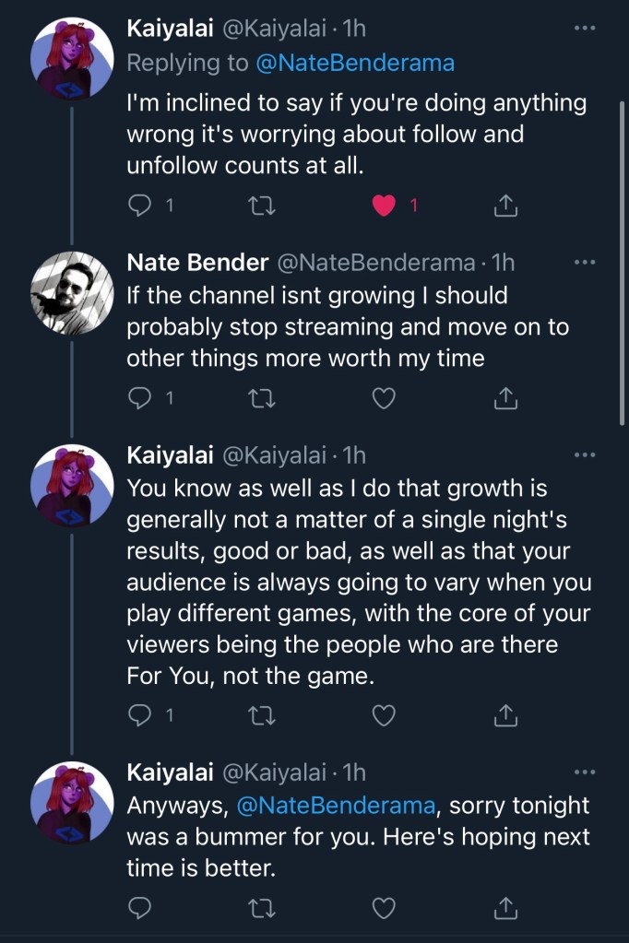Like Kaiyalai's tweet about single night's results
Image resolution: width=629 pixels, height=943 pixels.
(x=385, y=715)
